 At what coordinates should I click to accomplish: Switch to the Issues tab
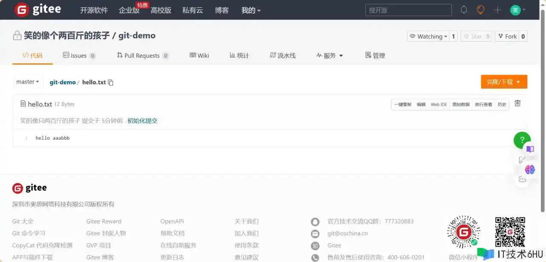point(79,55)
